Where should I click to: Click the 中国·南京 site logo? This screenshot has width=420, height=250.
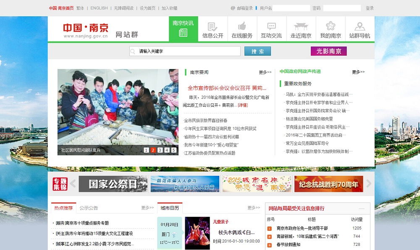point(86,31)
